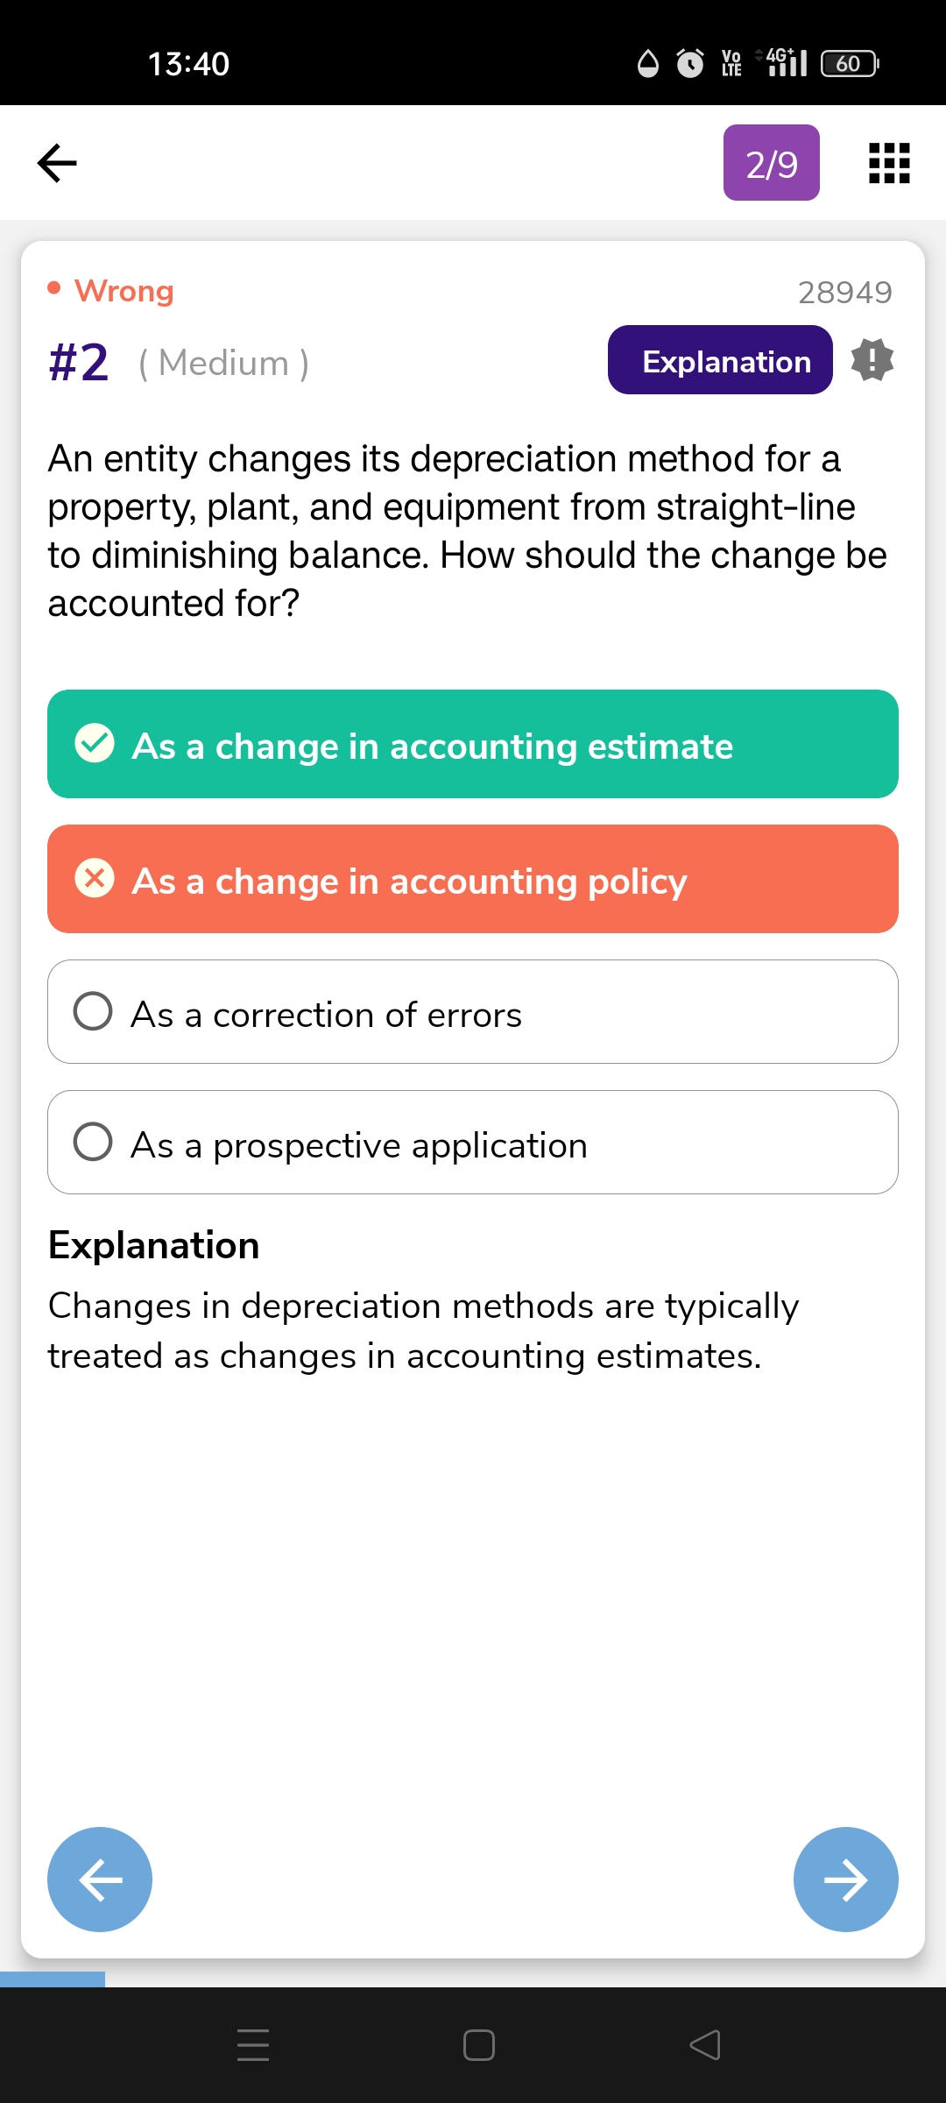Report question using the exclamation badge icon
946x2103 pixels.
point(872,360)
